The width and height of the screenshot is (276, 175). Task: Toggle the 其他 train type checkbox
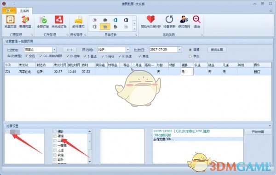coord(140,56)
